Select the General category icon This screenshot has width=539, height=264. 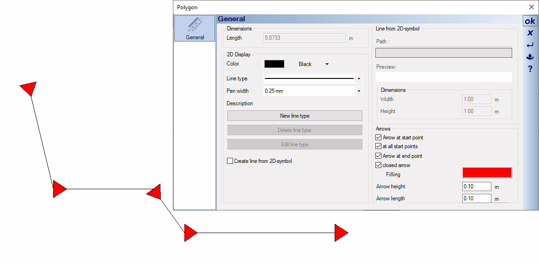[195, 29]
